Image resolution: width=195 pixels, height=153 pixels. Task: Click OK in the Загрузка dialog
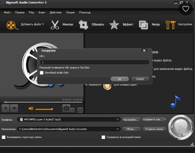(x=120, y=79)
